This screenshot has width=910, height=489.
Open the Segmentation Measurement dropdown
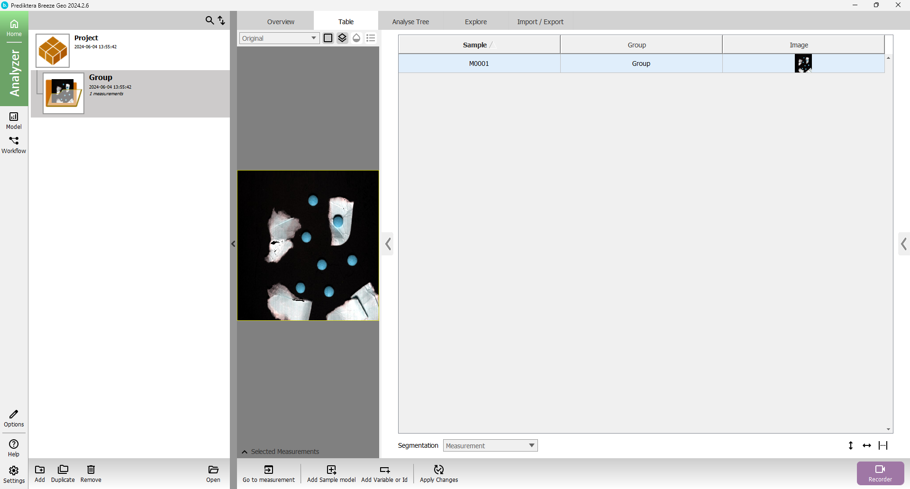point(490,445)
